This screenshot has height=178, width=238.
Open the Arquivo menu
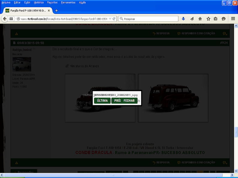point(6,2)
